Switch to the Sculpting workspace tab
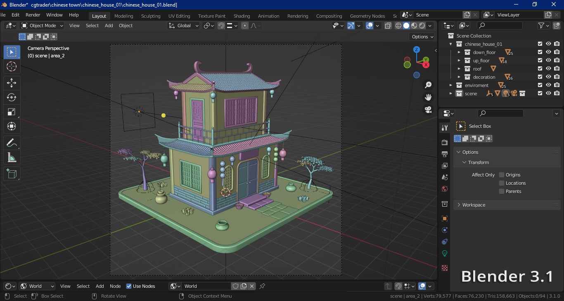 tap(151, 16)
